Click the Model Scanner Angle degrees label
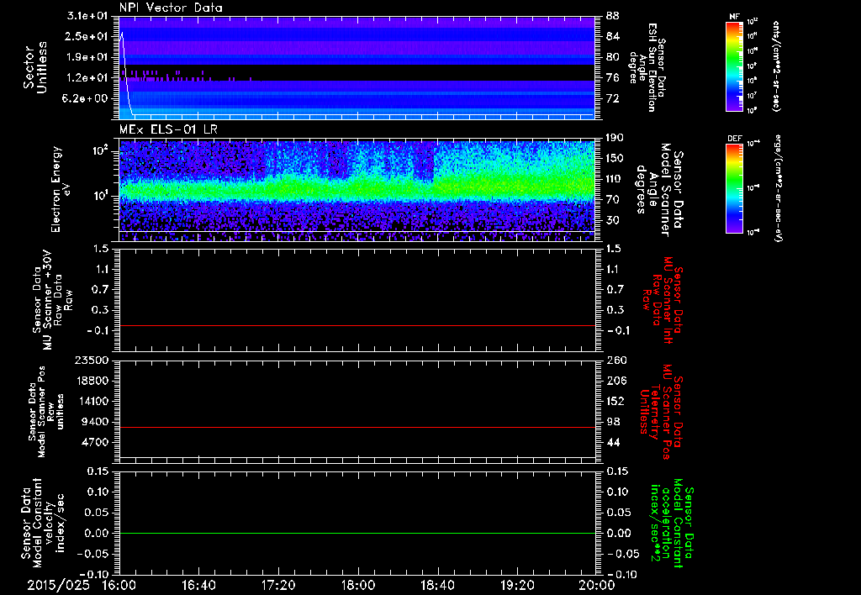Viewport: 861px width, 595px height. tap(659, 190)
